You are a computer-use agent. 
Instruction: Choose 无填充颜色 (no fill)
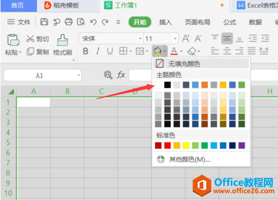201,63
